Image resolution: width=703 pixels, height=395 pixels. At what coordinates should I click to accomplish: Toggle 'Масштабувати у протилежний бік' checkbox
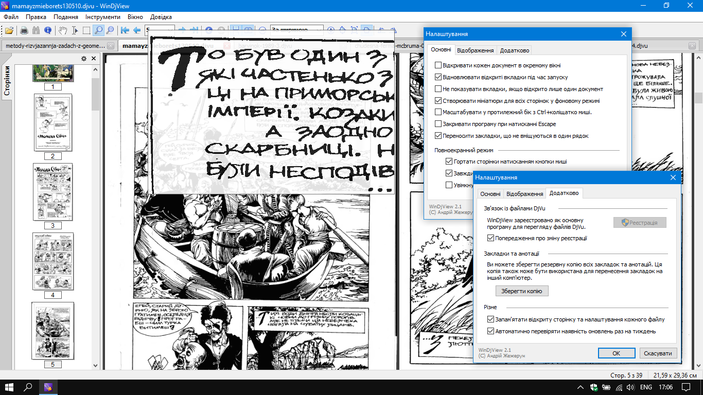pyautogui.click(x=438, y=112)
